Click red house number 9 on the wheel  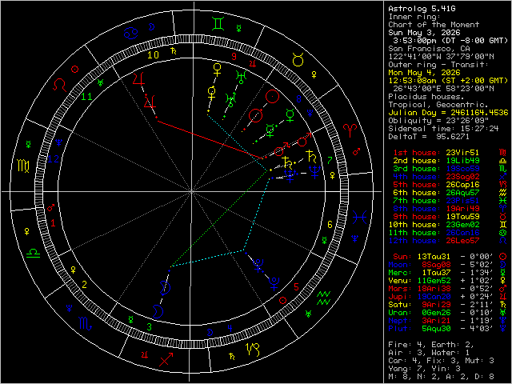coord(234,57)
